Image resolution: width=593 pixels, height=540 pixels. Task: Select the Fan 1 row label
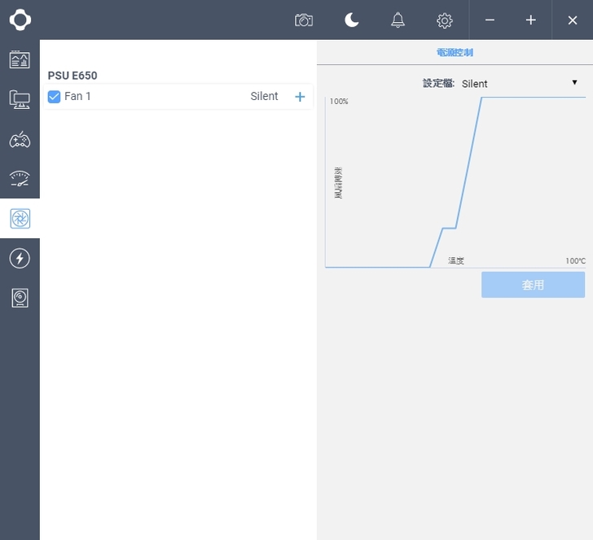[x=78, y=97]
